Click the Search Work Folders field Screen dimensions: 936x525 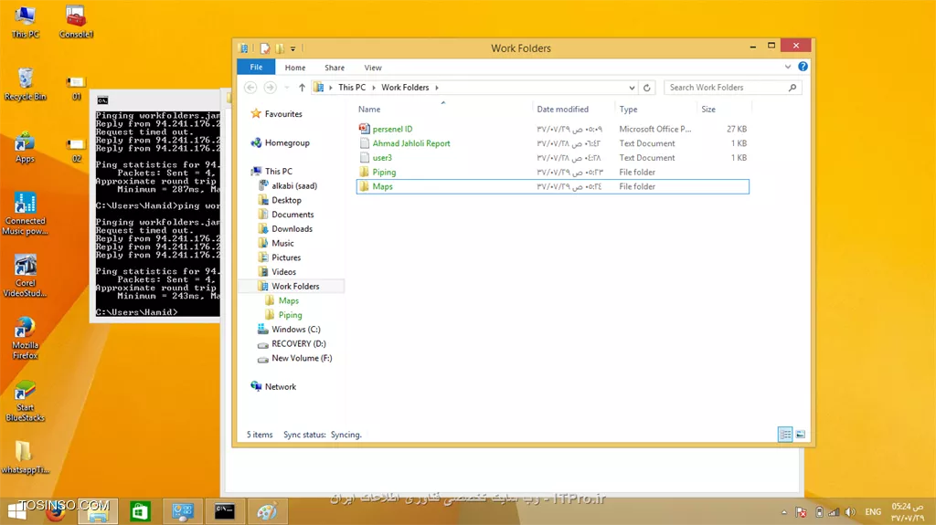click(732, 87)
